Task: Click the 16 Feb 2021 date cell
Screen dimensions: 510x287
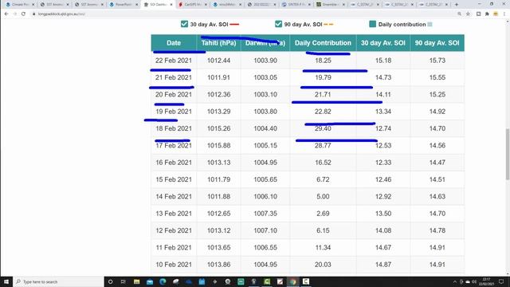Action: click(x=174, y=163)
